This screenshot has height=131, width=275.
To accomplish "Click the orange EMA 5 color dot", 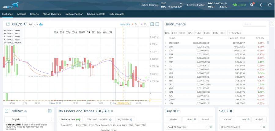I will point(133,24).
